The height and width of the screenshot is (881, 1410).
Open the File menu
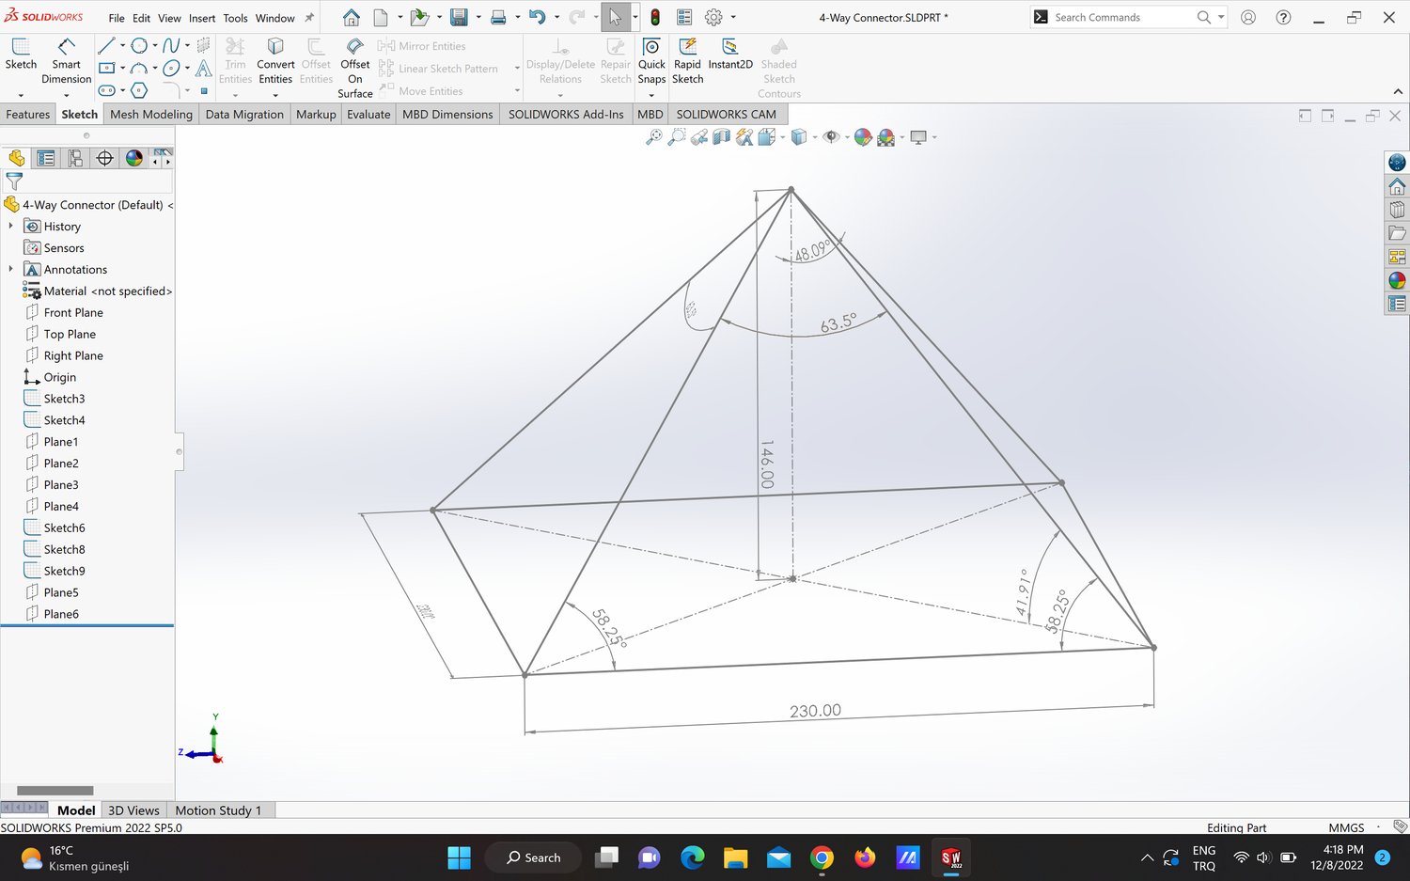(117, 18)
